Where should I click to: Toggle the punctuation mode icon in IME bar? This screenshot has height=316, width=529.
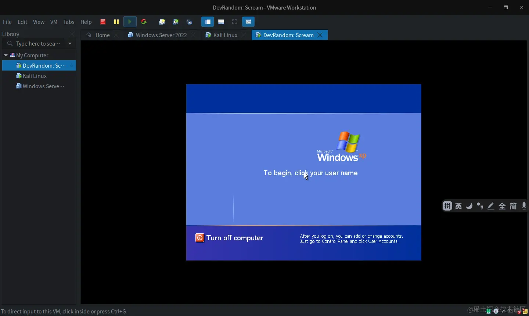[x=480, y=206]
